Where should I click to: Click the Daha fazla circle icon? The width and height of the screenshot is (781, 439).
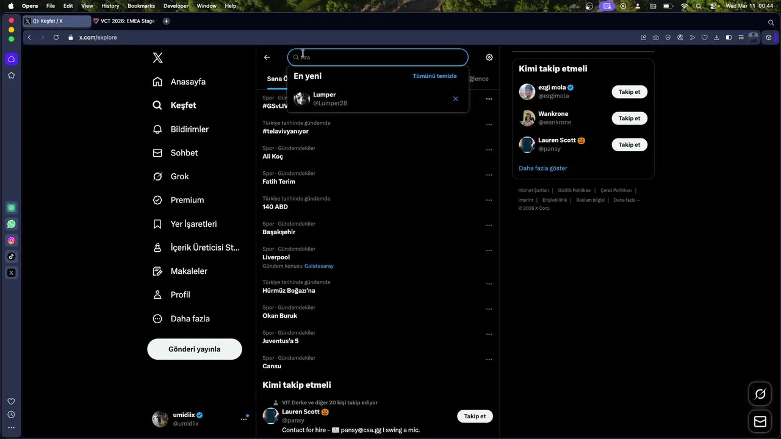click(x=157, y=318)
